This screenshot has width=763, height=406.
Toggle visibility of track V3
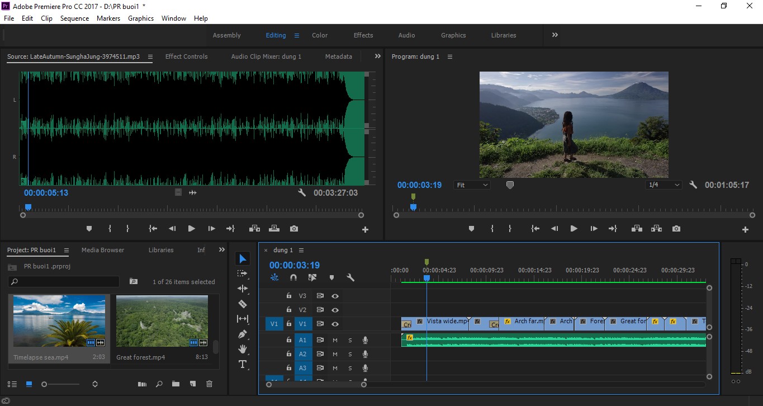(x=335, y=296)
